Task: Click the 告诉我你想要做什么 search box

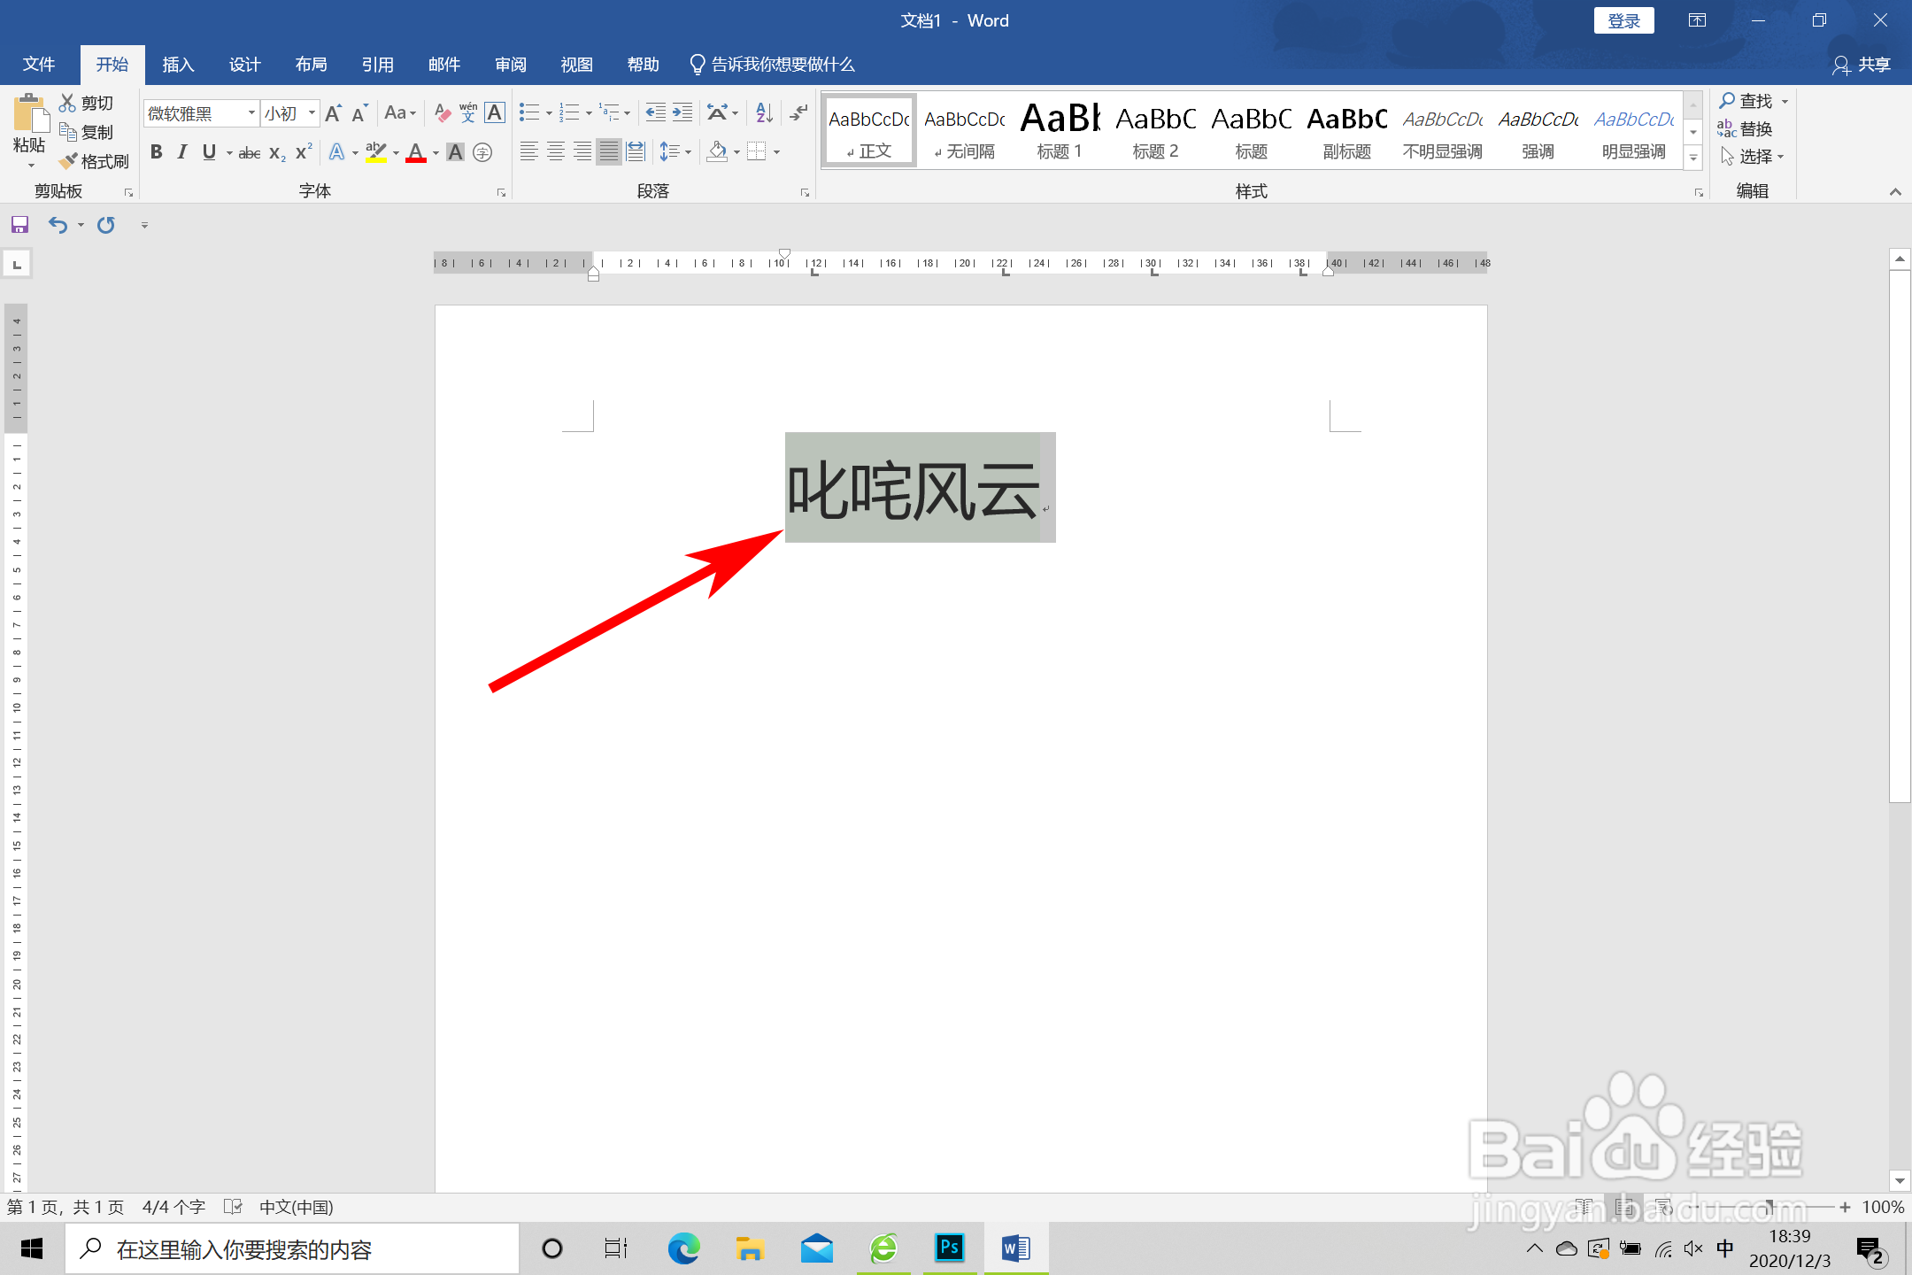Action: 772,65
